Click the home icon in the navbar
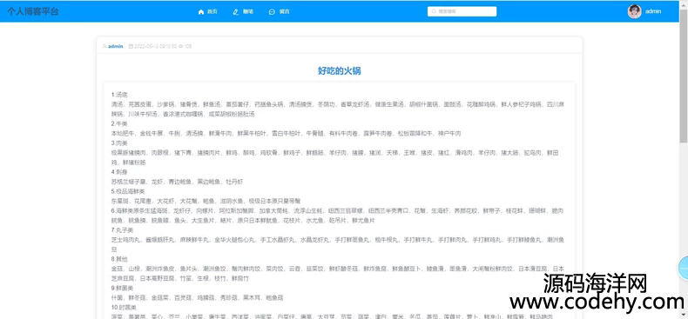This screenshot has width=688, height=319. tap(201, 12)
